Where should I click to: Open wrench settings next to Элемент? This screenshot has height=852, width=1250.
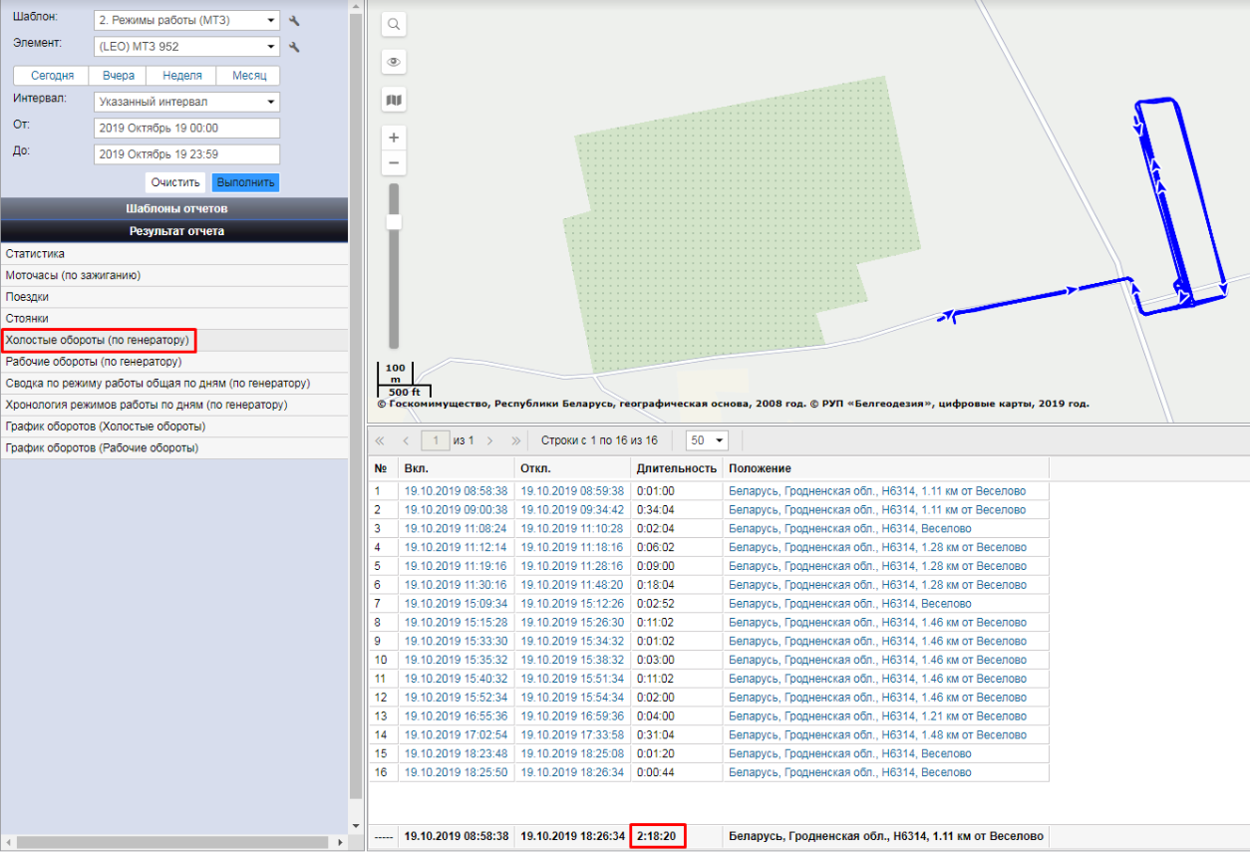(294, 46)
